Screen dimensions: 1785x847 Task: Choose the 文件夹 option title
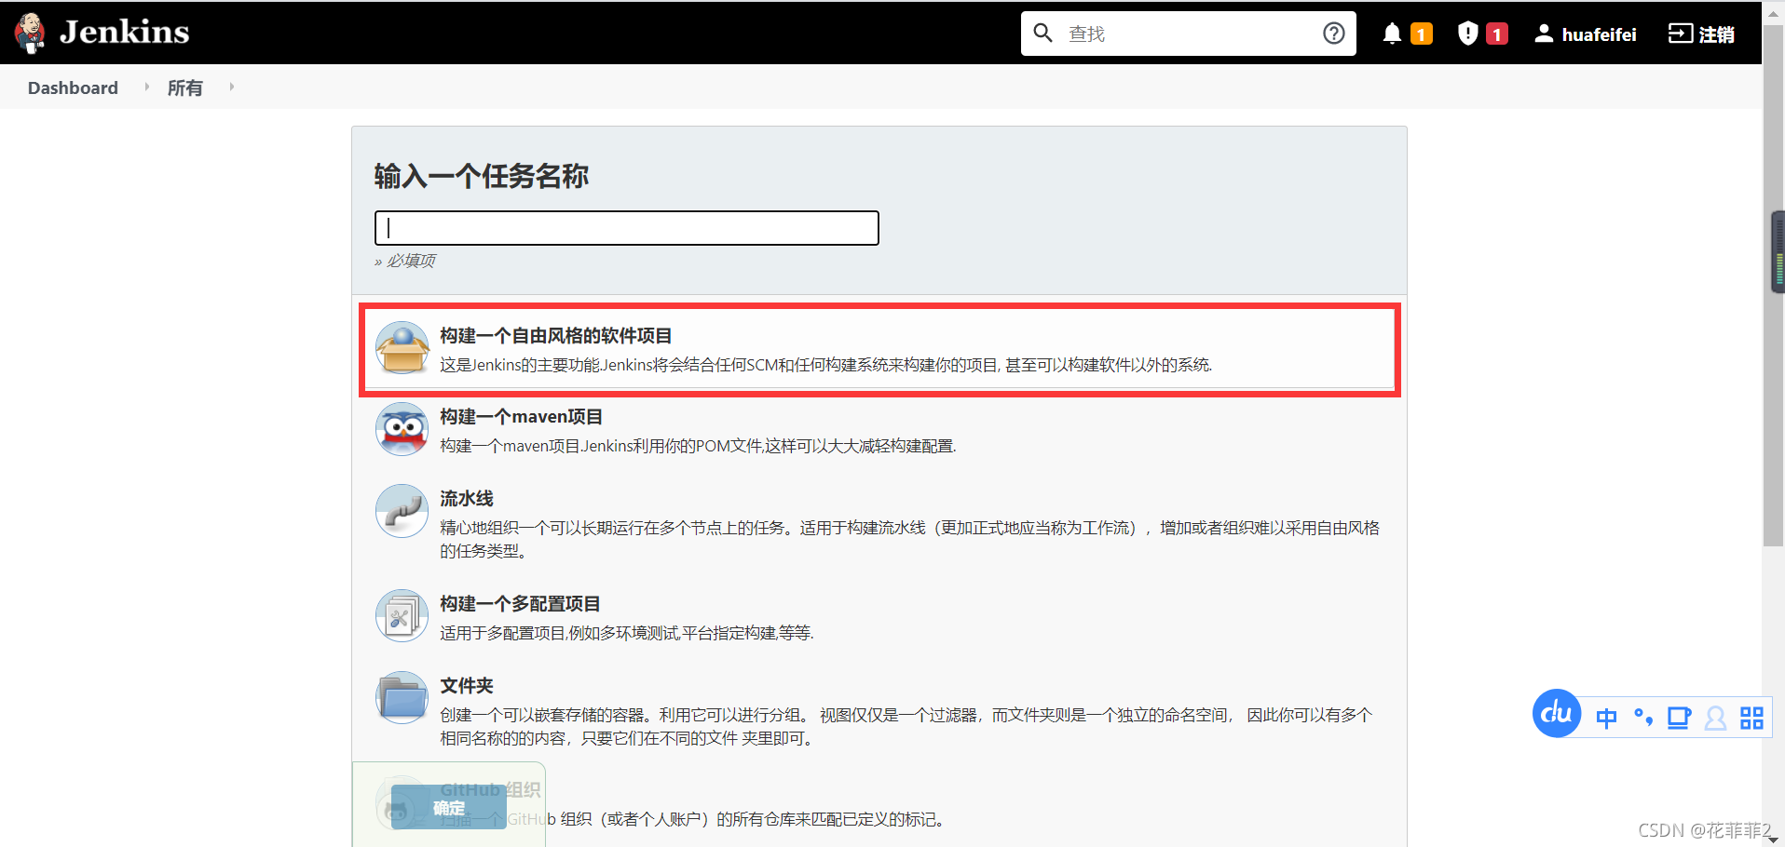click(x=467, y=685)
